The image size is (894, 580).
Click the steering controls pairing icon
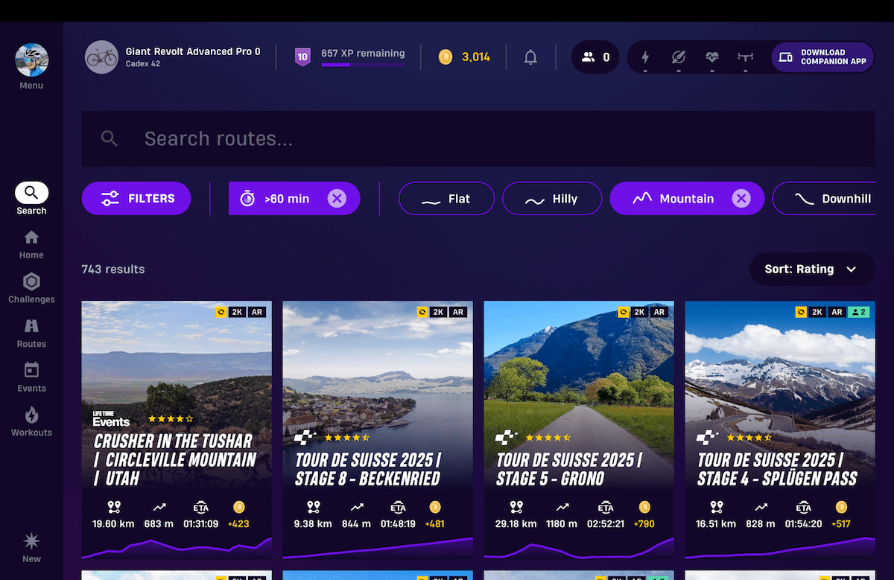click(746, 57)
